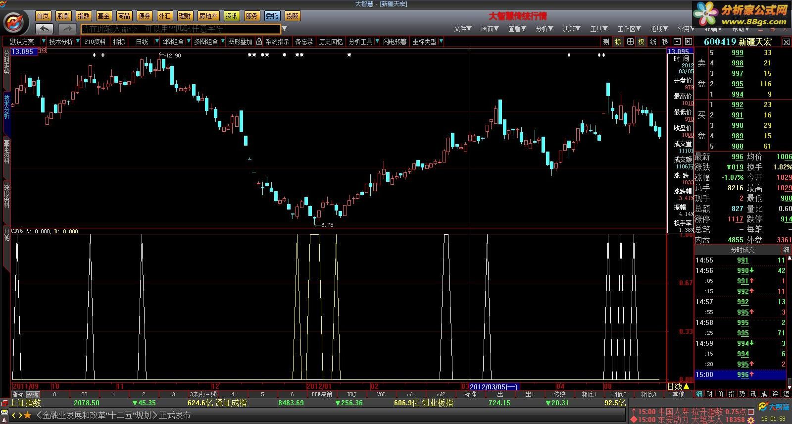Click the yellow triangle beside 日线 on the timeline

[x=686, y=386]
